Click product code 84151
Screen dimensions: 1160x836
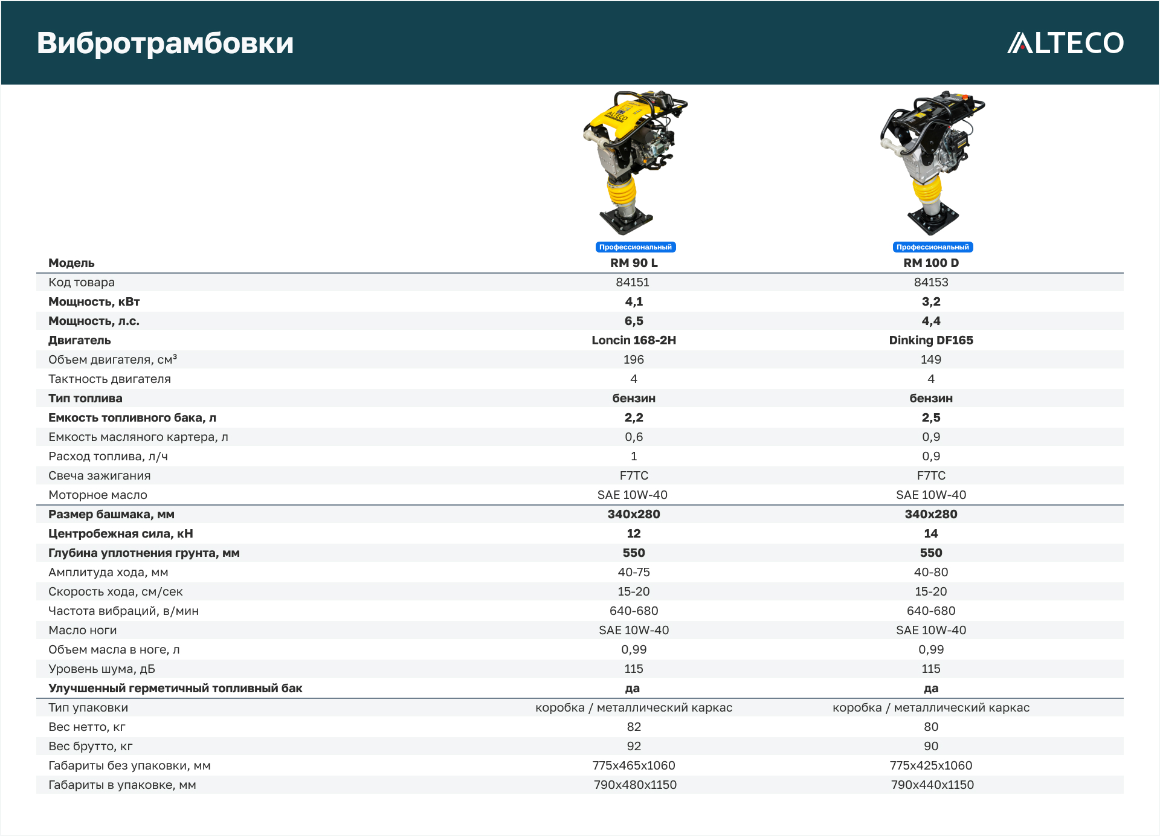(x=633, y=282)
